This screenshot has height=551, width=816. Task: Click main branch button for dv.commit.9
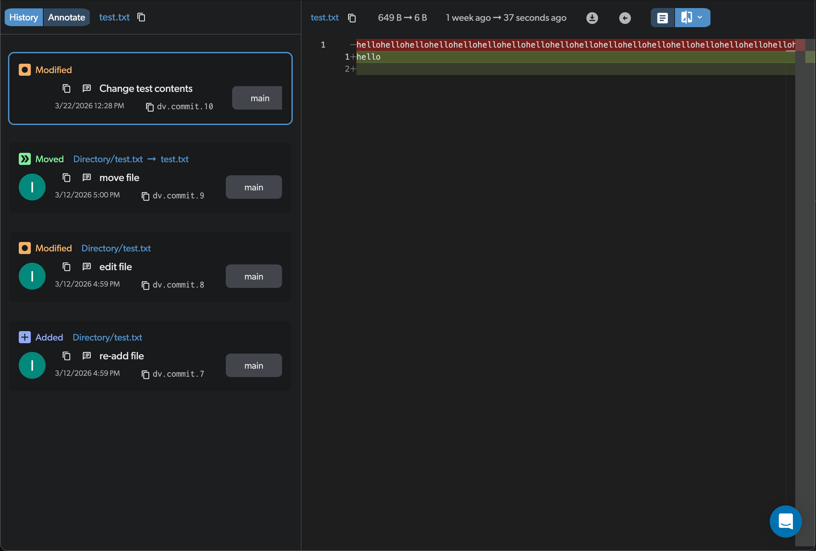[x=254, y=187]
